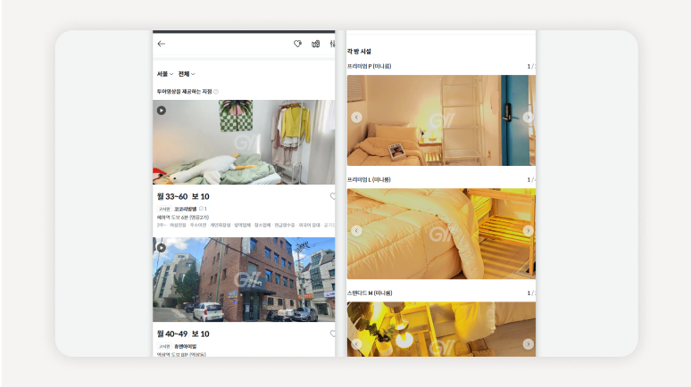The height and width of the screenshot is (387, 691).
Task: Show next photo of 프리미엄 P room
Action: (x=528, y=117)
